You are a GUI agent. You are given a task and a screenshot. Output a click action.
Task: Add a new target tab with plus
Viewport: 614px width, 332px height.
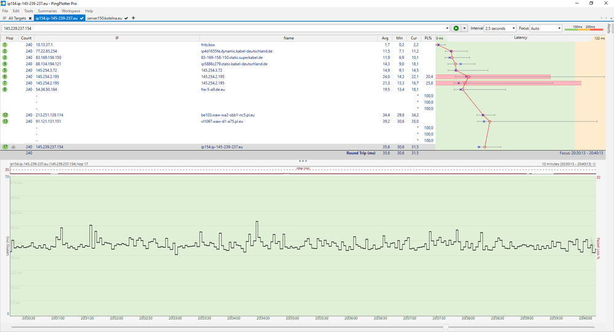click(133, 18)
